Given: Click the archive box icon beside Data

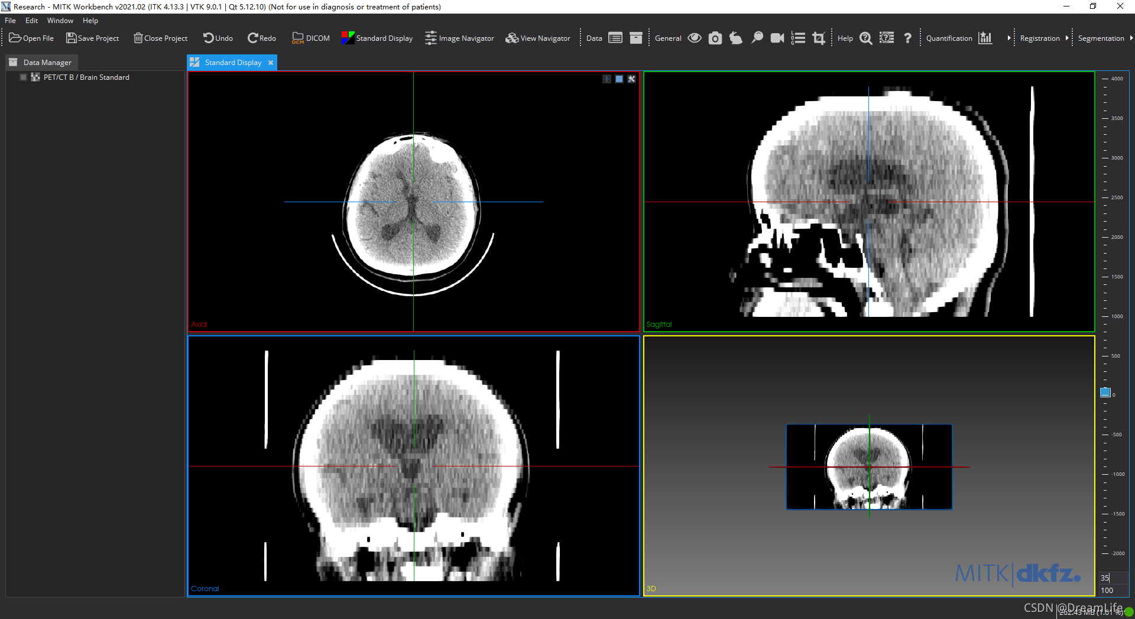Looking at the screenshot, I should (x=636, y=38).
